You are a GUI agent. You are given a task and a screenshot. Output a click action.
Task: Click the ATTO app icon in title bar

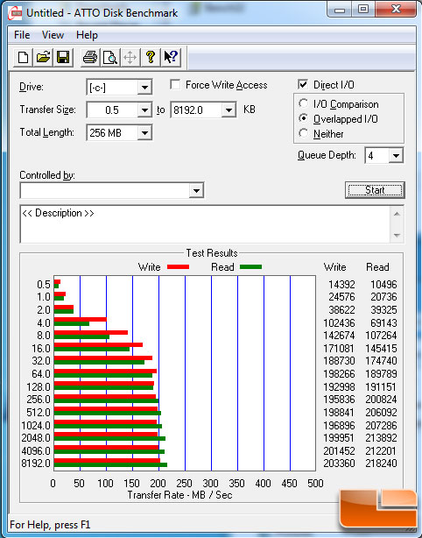click(x=15, y=13)
